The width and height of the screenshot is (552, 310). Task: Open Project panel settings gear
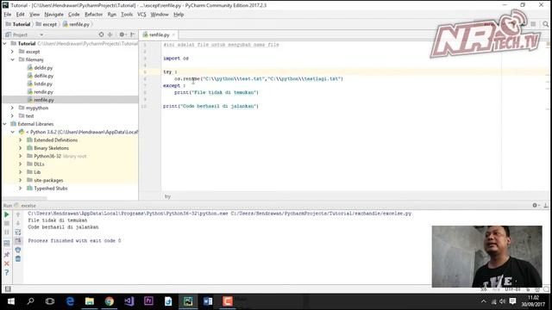point(122,34)
